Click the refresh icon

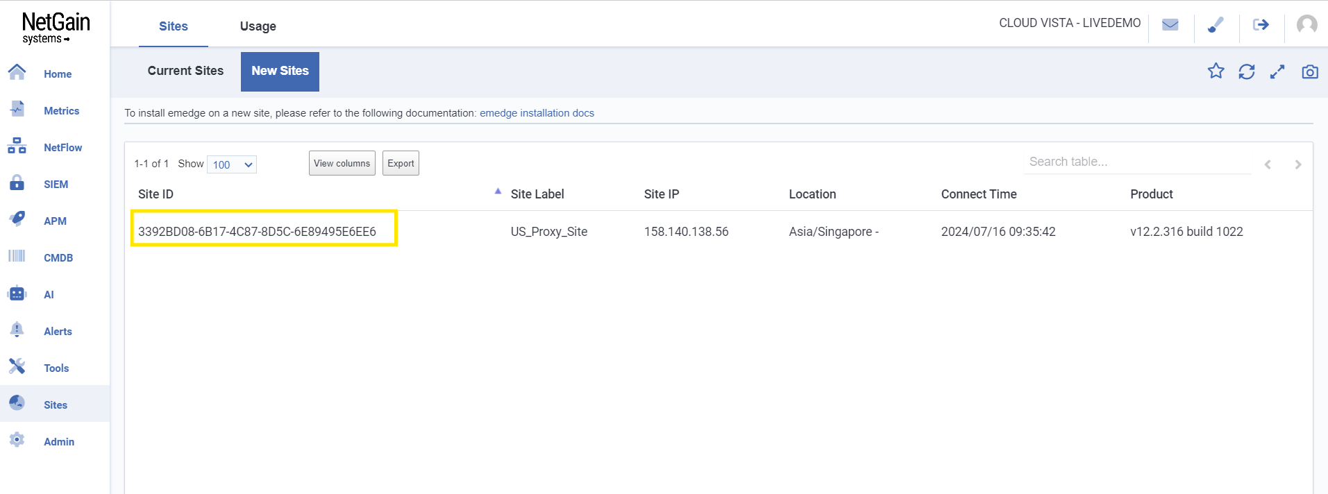point(1247,71)
